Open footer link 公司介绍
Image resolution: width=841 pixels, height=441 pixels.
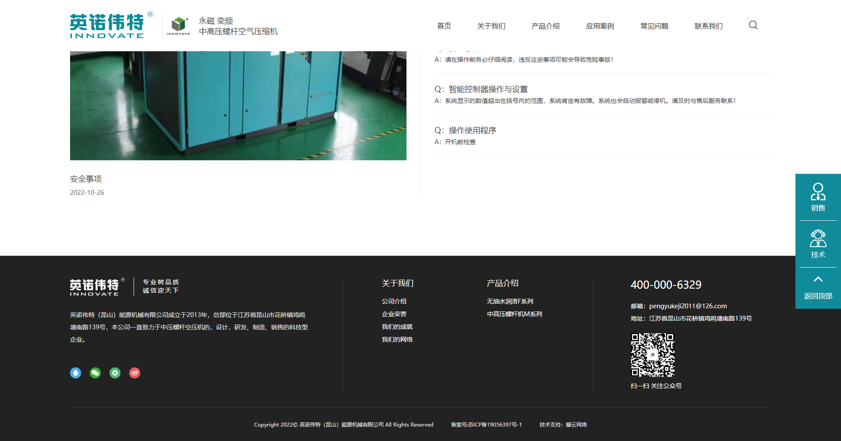tap(394, 301)
